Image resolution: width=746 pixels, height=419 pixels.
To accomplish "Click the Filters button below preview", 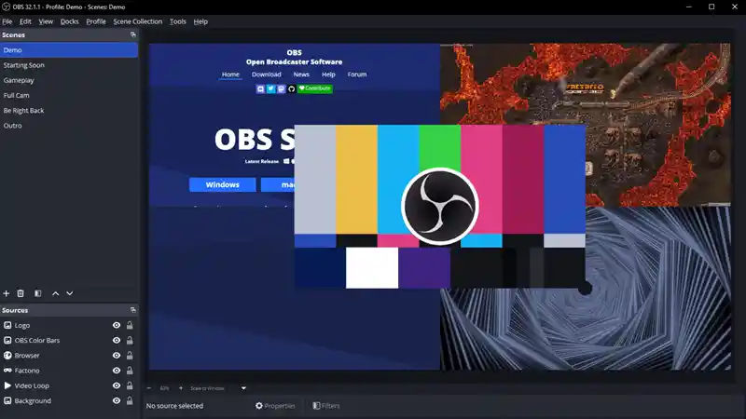I will click(x=326, y=406).
